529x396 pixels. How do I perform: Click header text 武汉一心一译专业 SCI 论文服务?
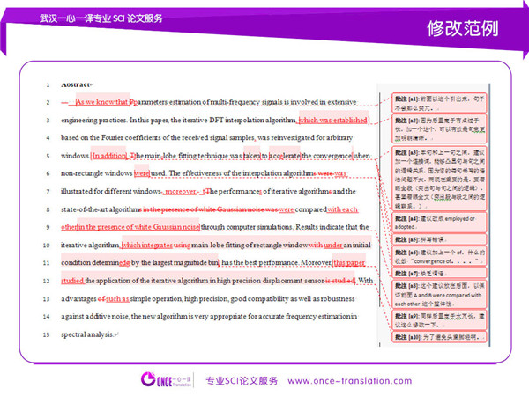(x=101, y=18)
